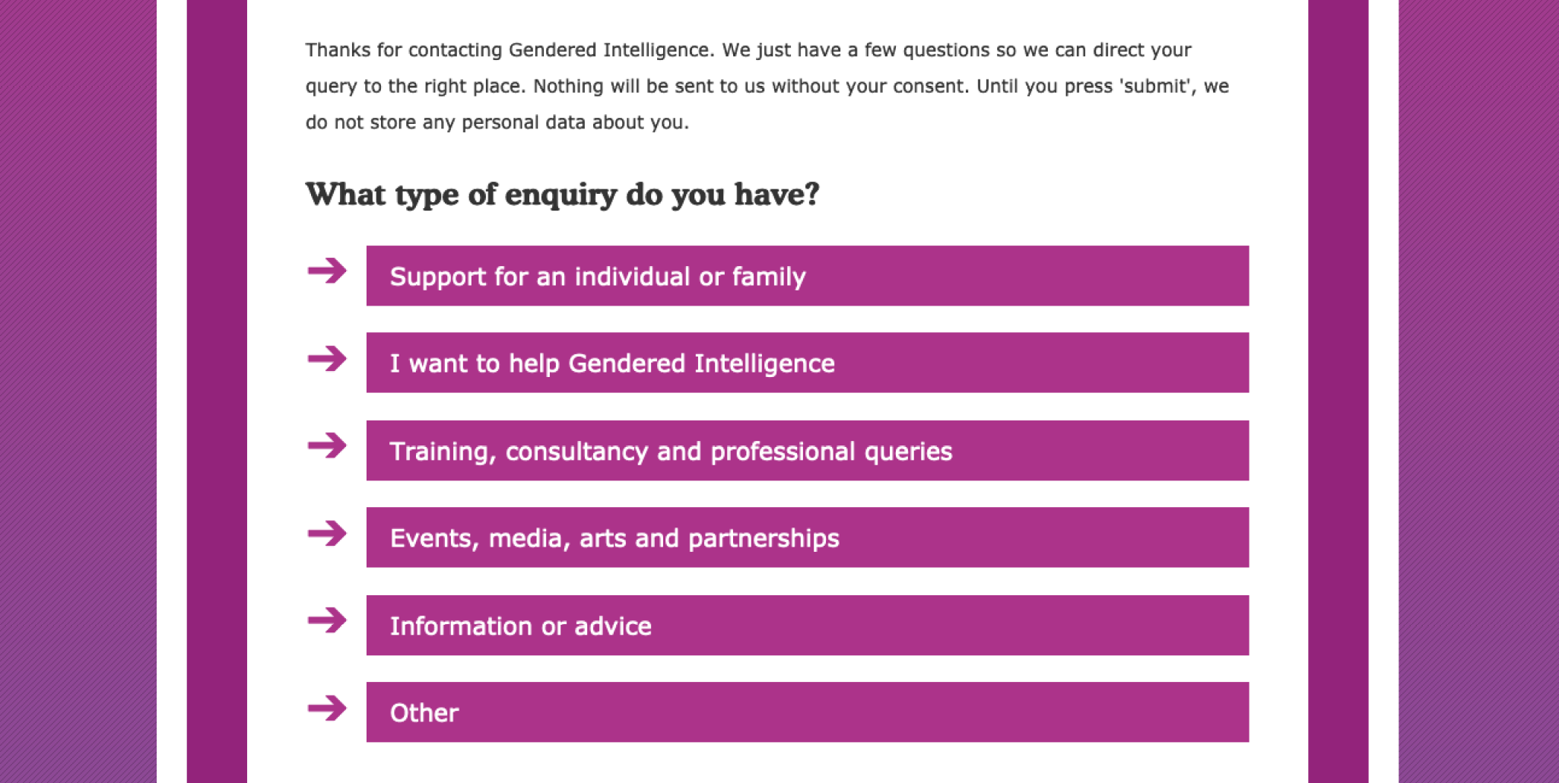Select 'Support for an individual or family'

(806, 274)
